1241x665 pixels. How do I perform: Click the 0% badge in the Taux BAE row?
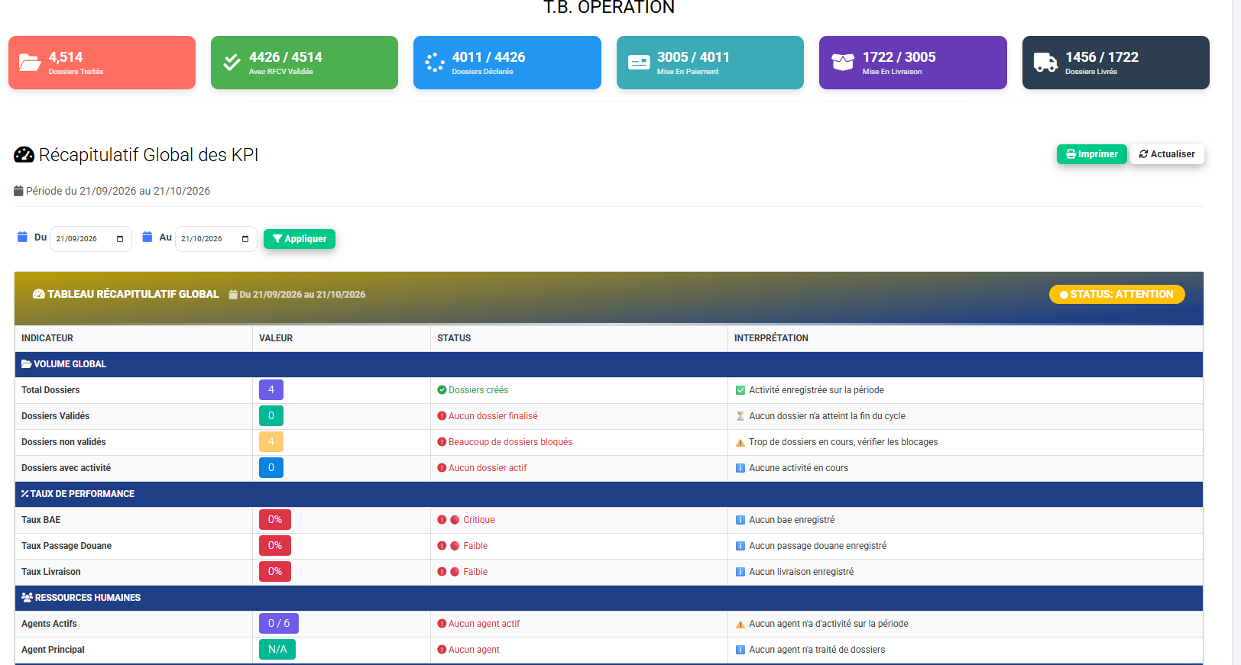click(x=275, y=520)
